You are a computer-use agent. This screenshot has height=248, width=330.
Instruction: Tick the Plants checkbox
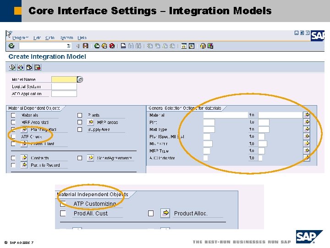[x=80, y=115]
